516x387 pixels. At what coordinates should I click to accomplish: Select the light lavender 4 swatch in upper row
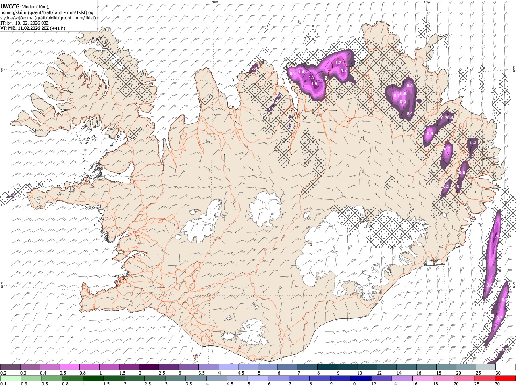coord(228,367)
